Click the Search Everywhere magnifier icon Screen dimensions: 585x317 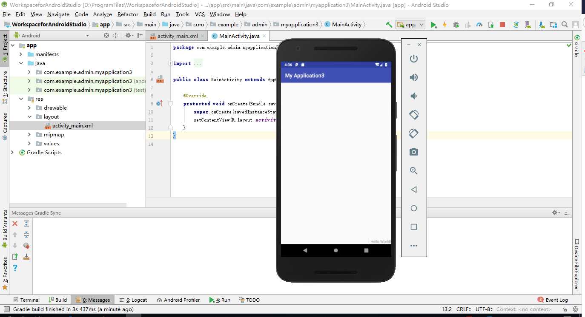565,25
